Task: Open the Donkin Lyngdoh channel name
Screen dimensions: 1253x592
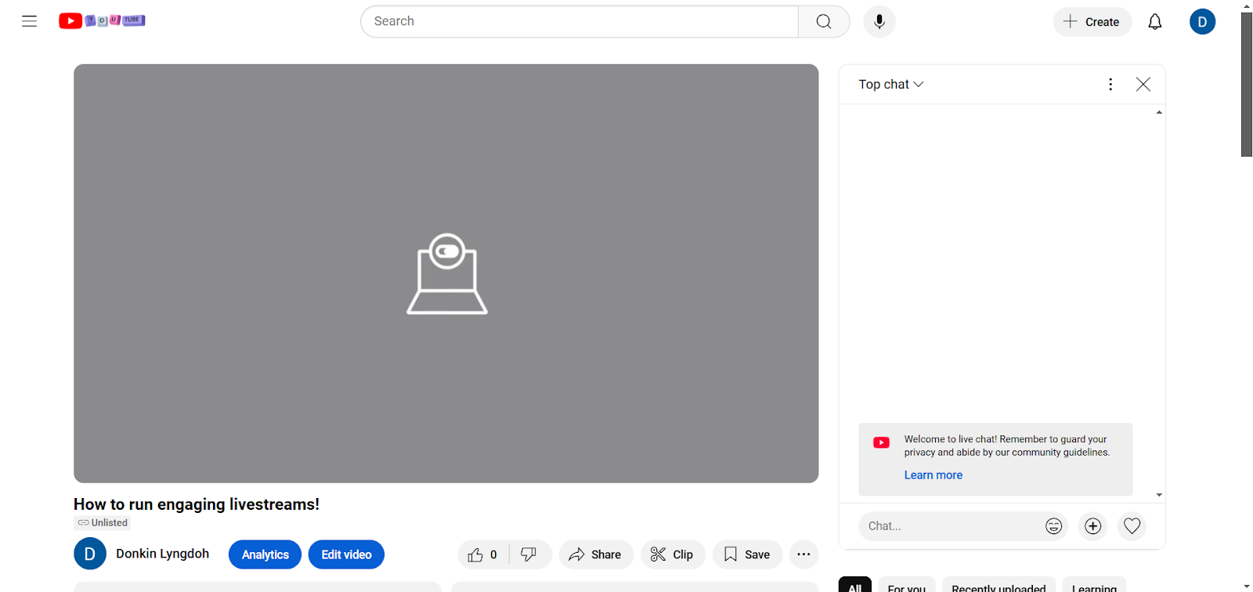Action: [163, 554]
